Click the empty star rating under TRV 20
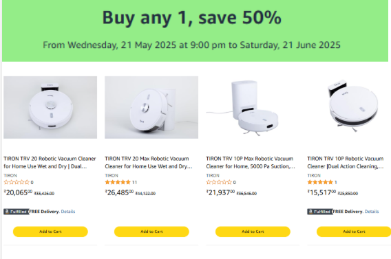This screenshot has width=391, height=259. pos(17,182)
